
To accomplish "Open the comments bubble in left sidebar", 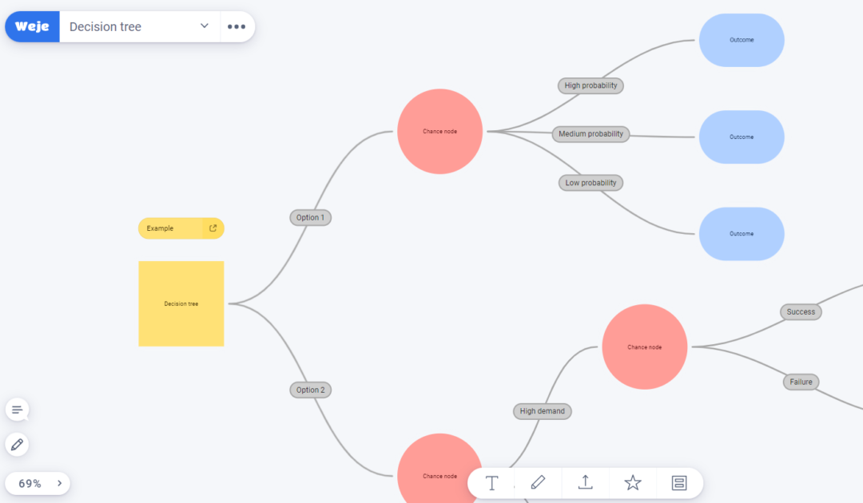I will point(17,410).
